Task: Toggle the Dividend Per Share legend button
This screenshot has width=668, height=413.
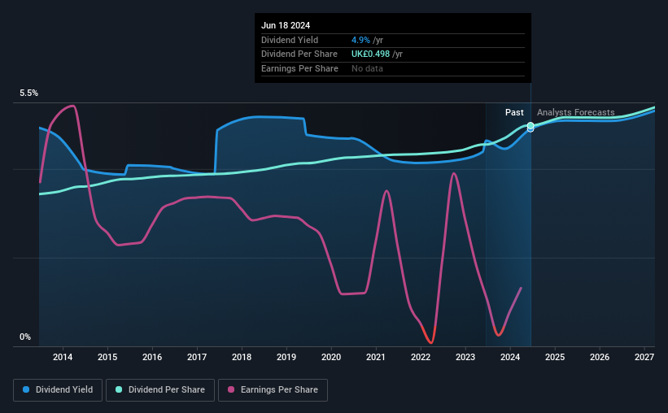Action: [160, 390]
